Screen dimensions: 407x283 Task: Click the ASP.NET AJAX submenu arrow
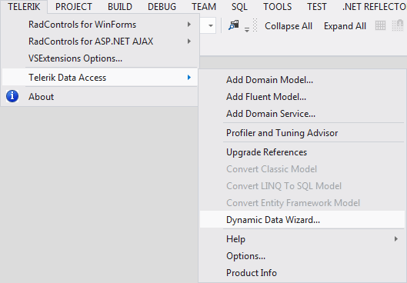click(189, 42)
